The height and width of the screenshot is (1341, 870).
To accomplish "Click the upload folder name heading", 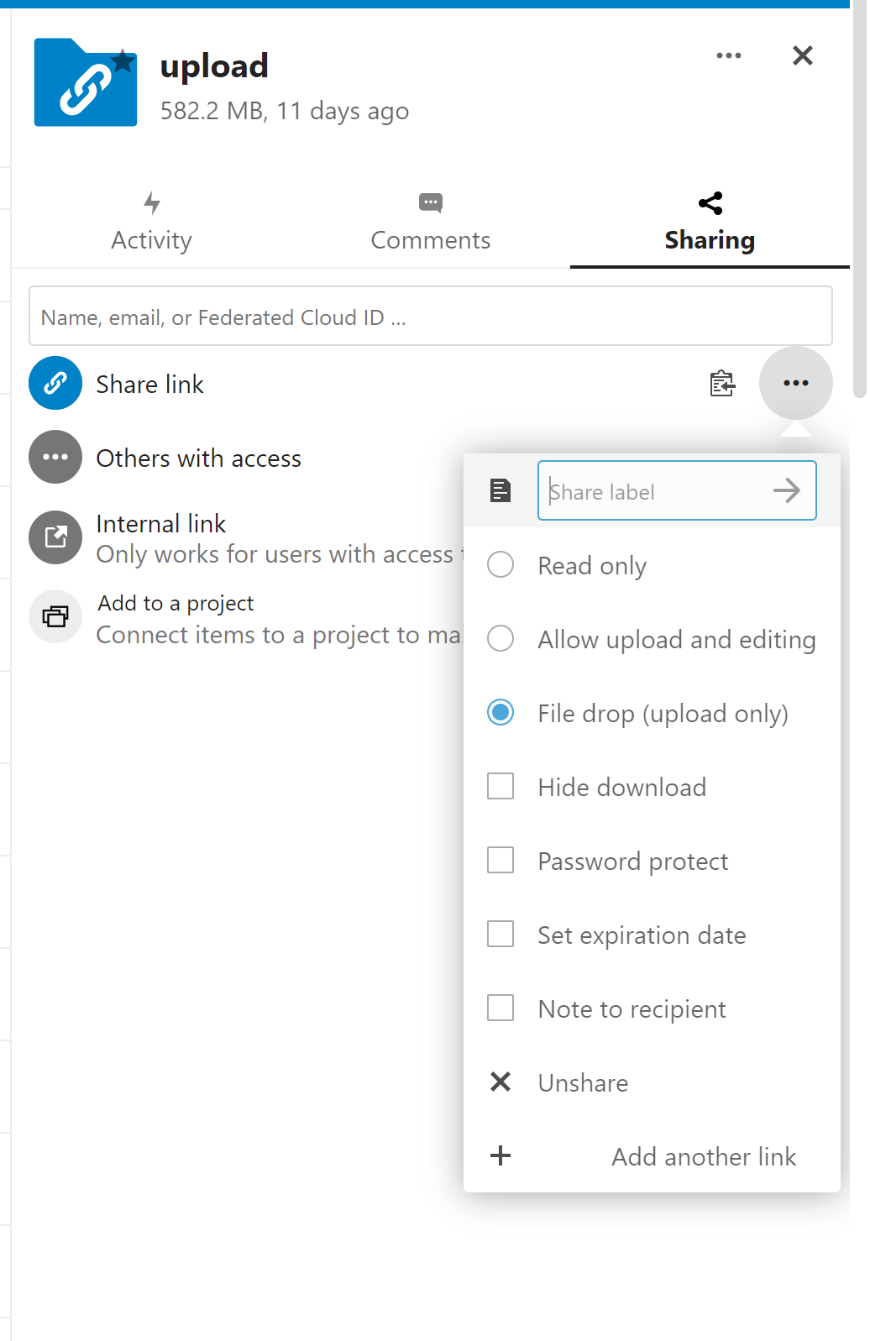I will pyautogui.click(x=214, y=66).
